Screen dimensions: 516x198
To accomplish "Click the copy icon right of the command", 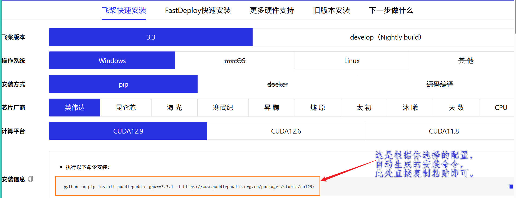I will click(511, 186).
